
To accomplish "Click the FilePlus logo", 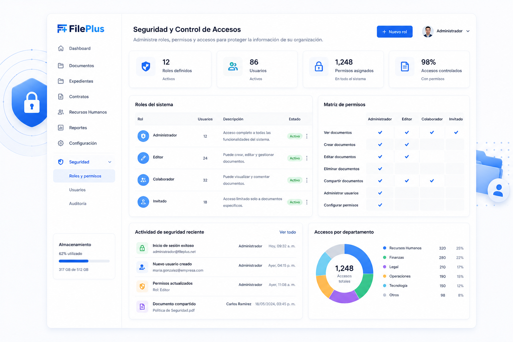I will [80, 29].
